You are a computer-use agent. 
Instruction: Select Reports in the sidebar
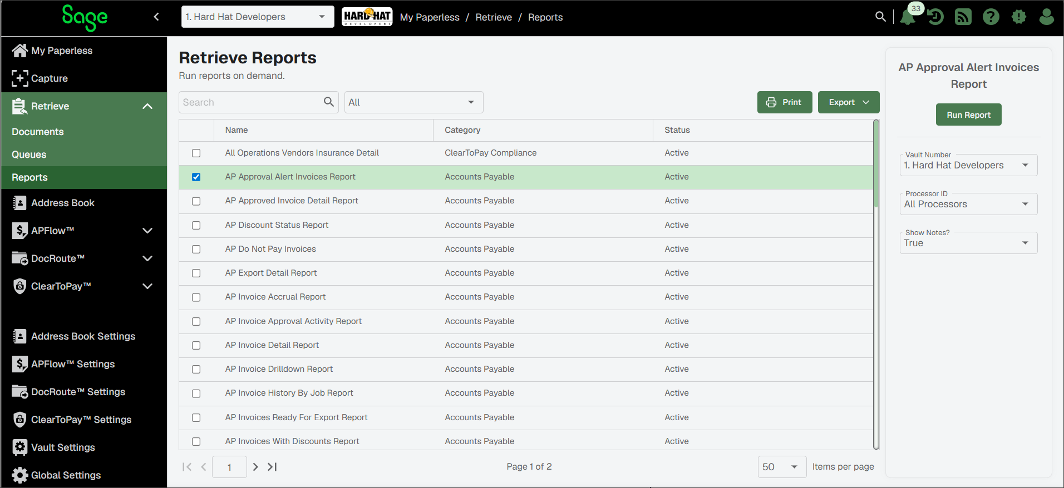point(84,177)
